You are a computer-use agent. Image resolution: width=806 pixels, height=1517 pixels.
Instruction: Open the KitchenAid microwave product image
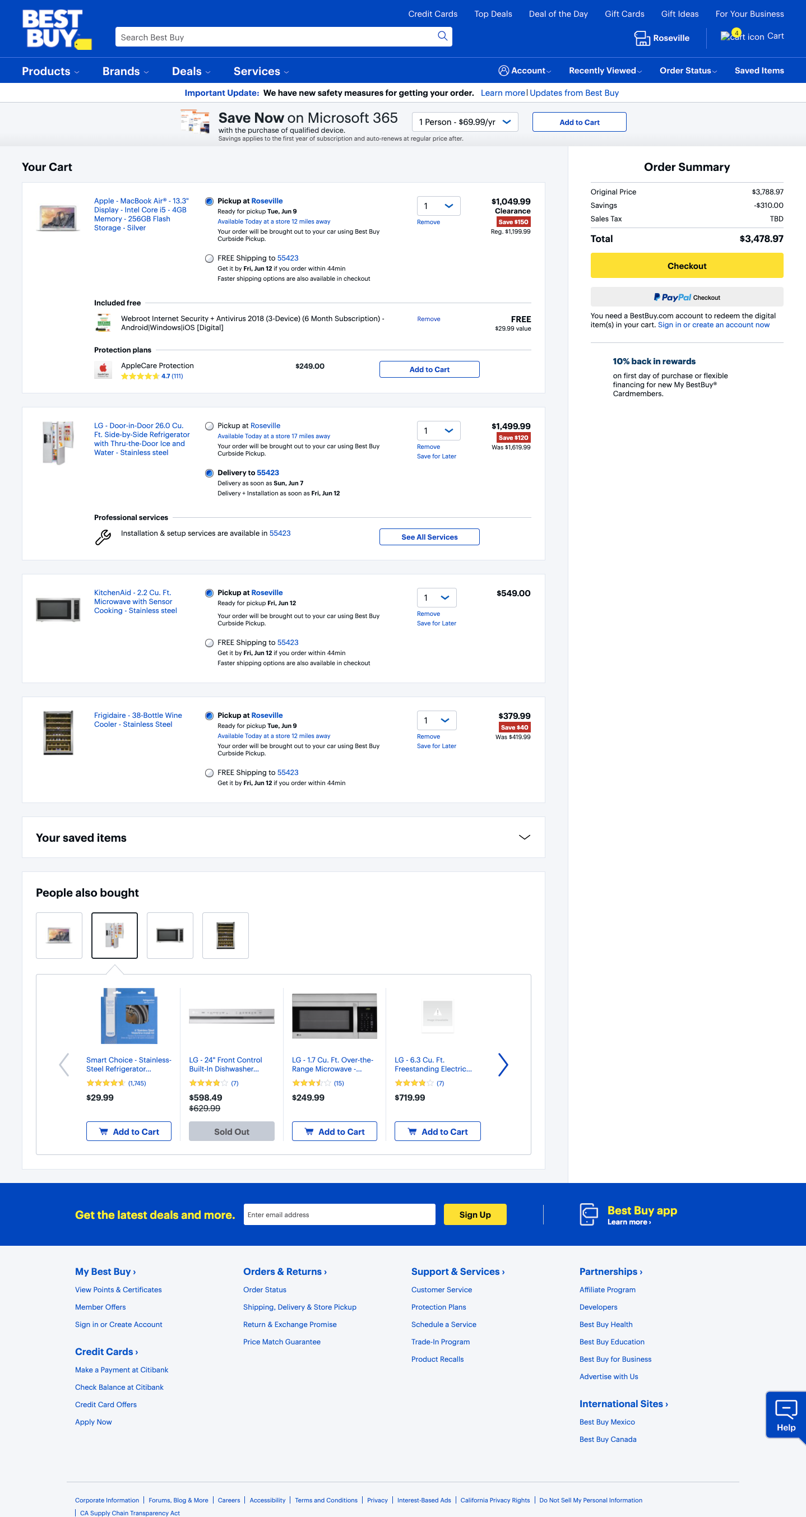tap(58, 610)
